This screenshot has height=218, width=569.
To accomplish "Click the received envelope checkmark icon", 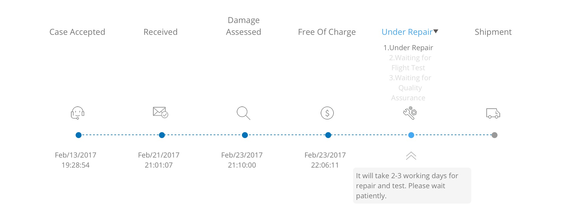I will point(160,112).
